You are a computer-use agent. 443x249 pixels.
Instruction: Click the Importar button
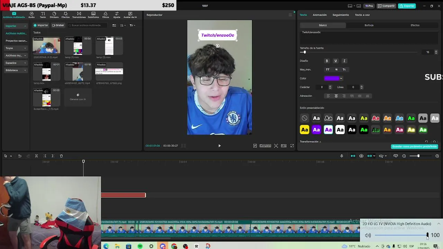coord(41,25)
